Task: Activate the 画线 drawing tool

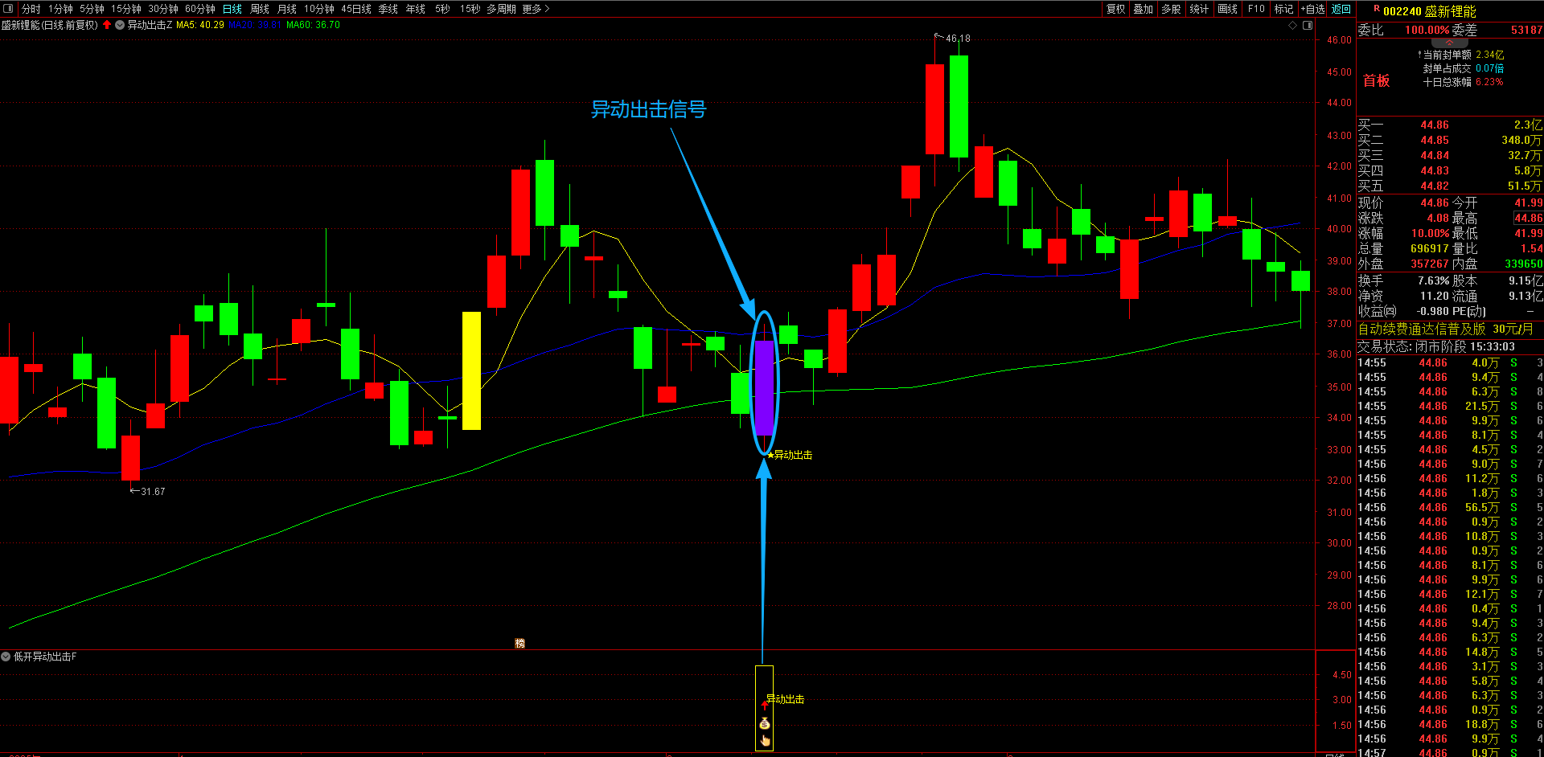Action: (x=1228, y=9)
